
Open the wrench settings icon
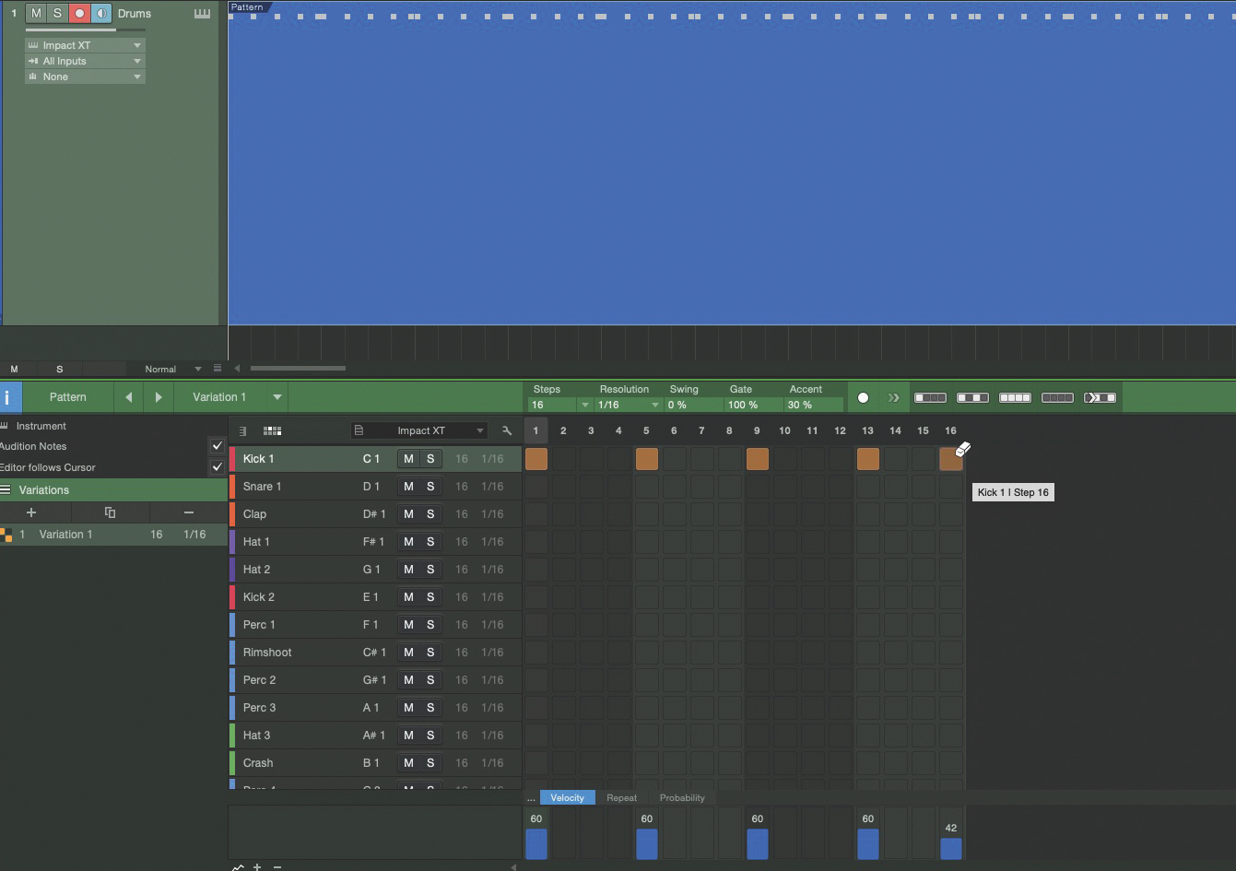tap(506, 430)
